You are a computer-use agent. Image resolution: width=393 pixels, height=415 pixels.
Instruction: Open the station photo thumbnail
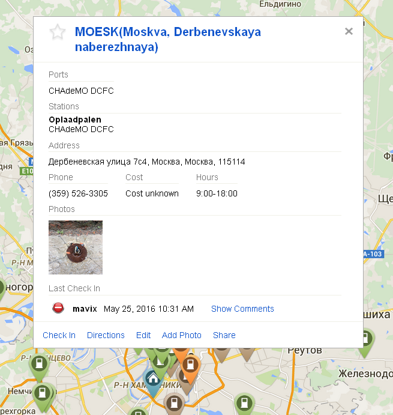point(76,247)
